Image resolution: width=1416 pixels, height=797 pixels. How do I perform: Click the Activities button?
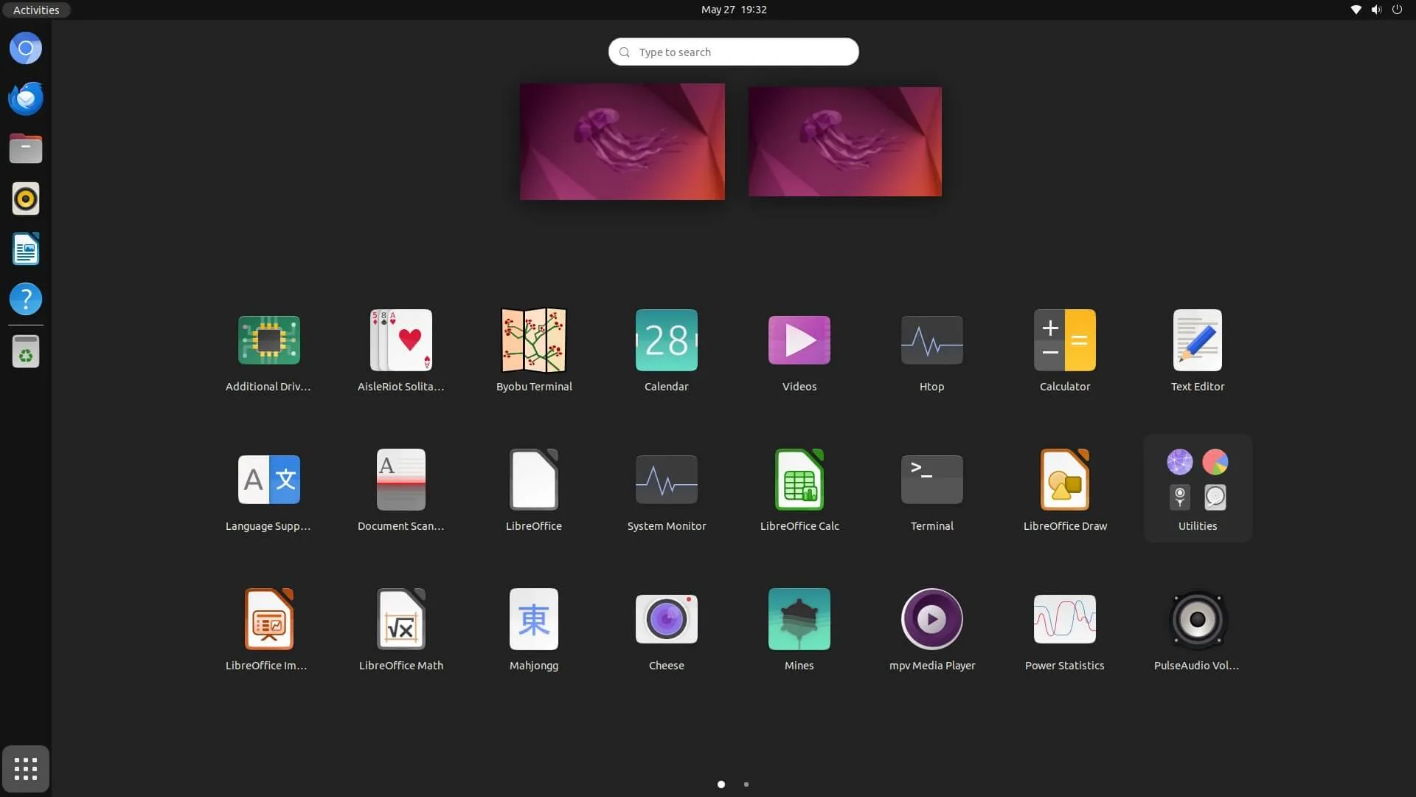coord(36,10)
